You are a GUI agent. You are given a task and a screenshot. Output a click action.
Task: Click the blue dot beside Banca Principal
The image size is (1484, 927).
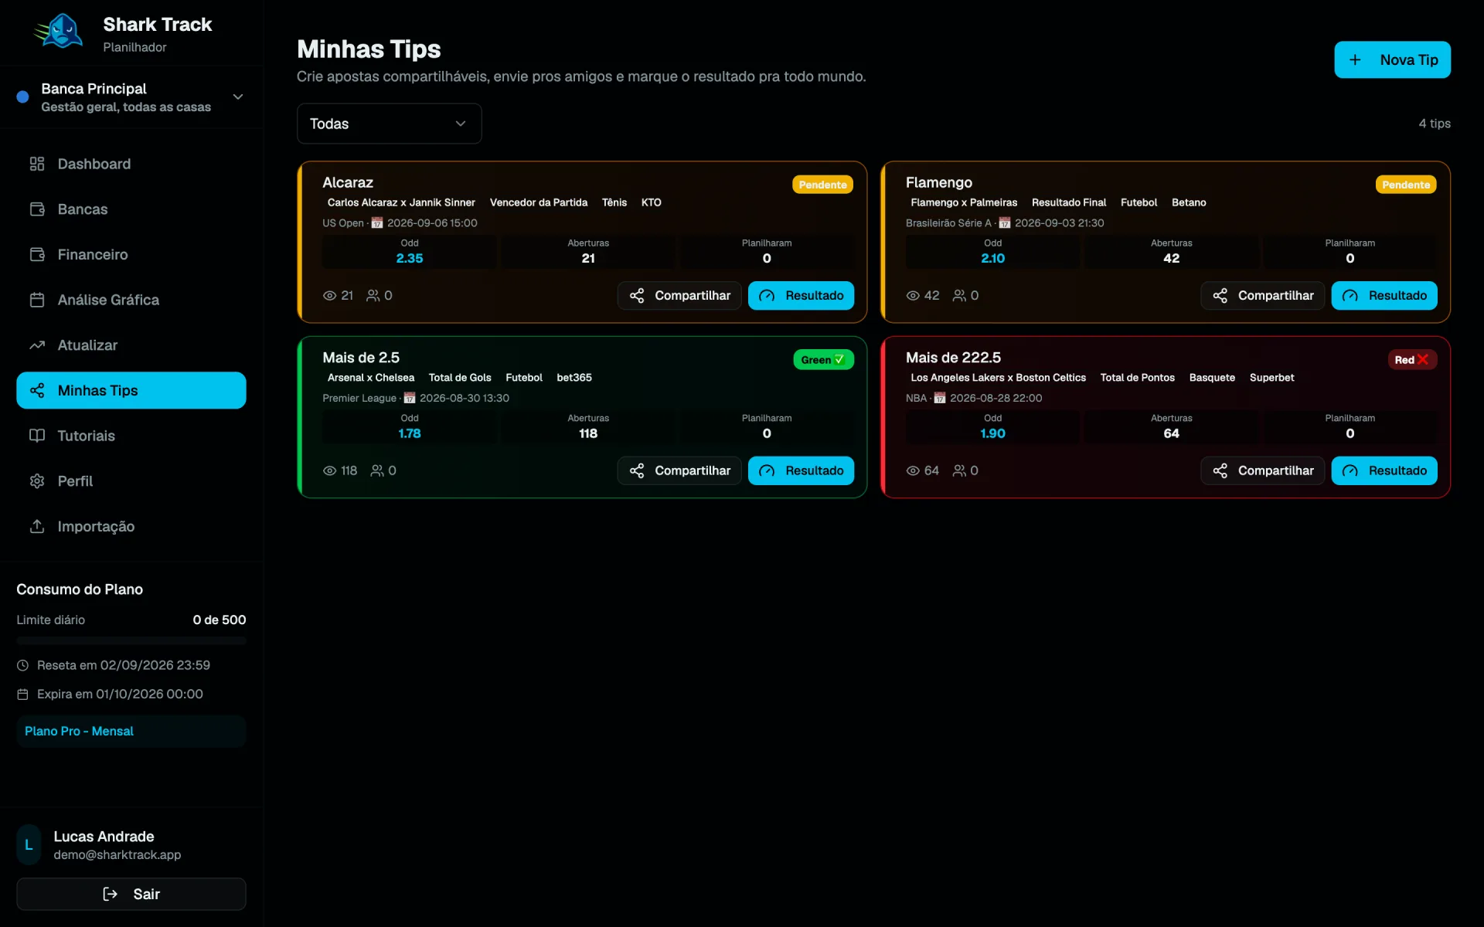coord(23,97)
